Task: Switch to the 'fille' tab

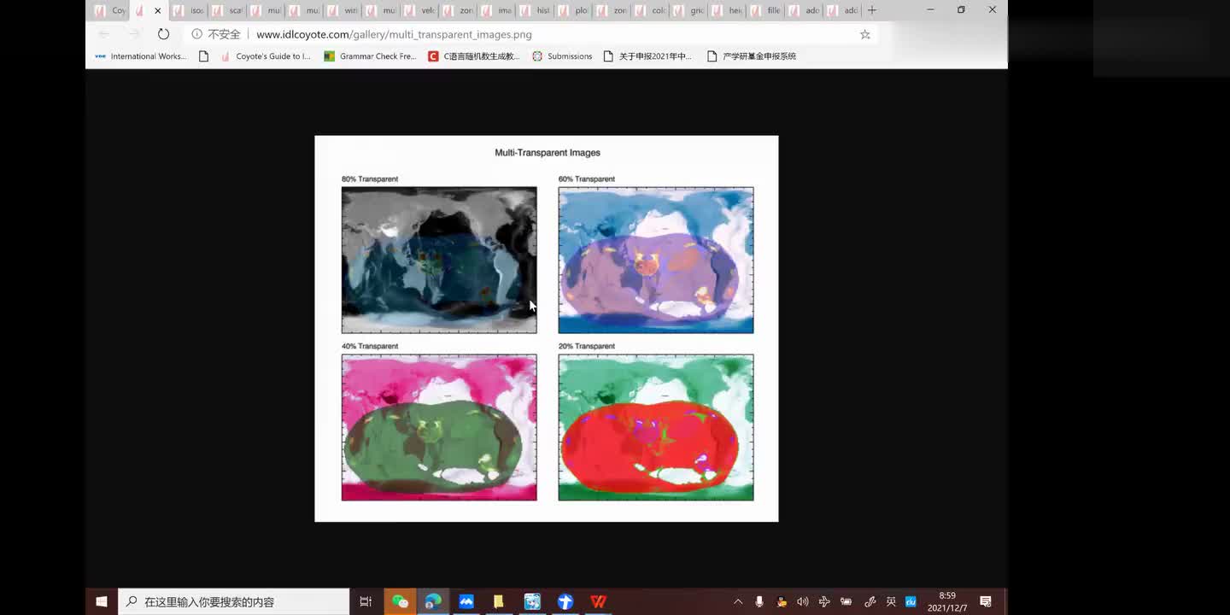Action: pyautogui.click(x=765, y=10)
